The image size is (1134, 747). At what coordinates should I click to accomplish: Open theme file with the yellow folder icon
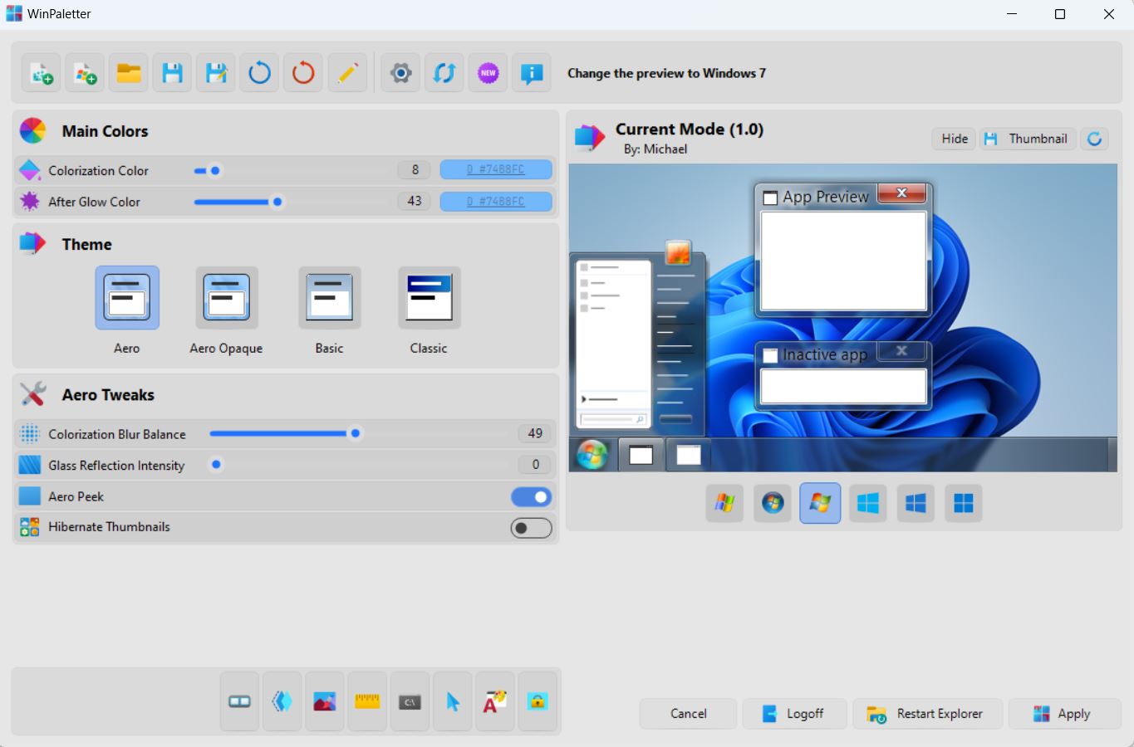[x=129, y=74]
